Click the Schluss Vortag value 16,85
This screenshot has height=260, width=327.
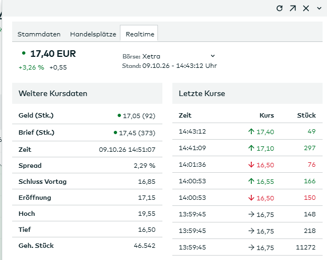(146, 182)
